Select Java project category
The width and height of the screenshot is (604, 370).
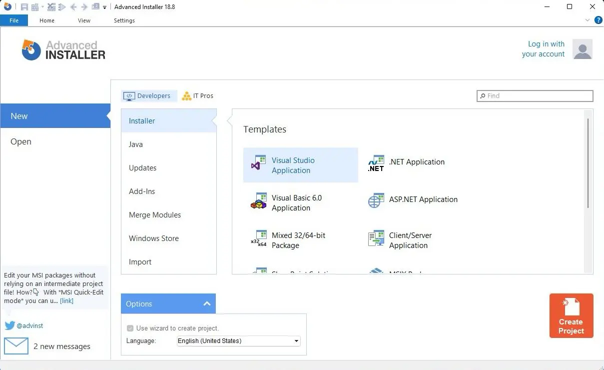(x=169, y=144)
